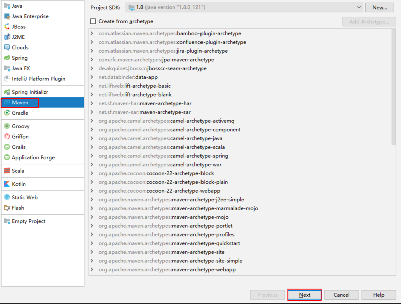
Task: Select jbosscc-seam-archetype row
Action: (241, 68)
